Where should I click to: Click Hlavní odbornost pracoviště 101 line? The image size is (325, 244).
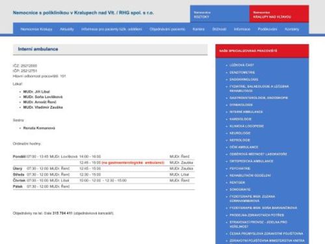point(39,76)
